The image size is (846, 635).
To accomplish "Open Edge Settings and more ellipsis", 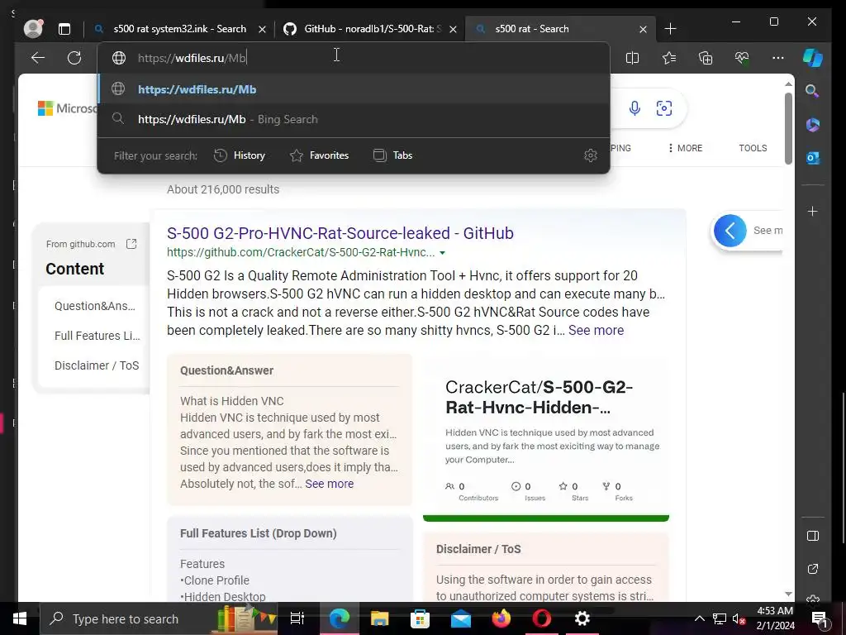I will [778, 58].
